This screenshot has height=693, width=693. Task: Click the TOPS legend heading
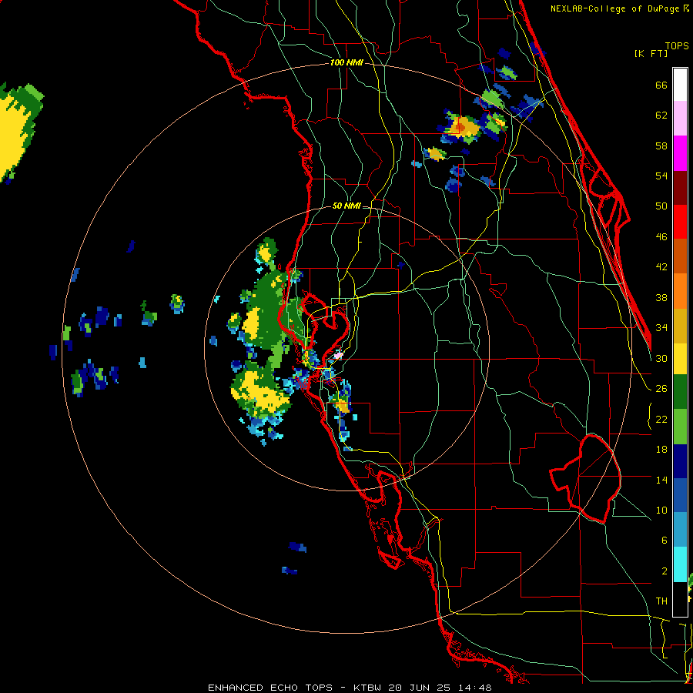[677, 46]
